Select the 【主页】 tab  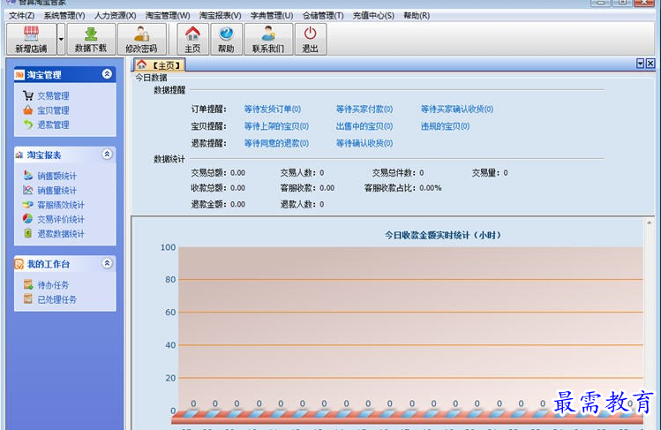160,65
